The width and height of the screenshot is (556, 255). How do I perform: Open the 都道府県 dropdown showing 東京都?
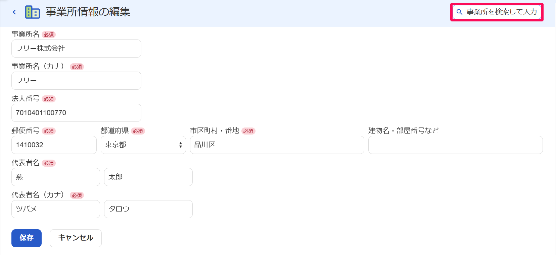pyautogui.click(x=143, y=145)
